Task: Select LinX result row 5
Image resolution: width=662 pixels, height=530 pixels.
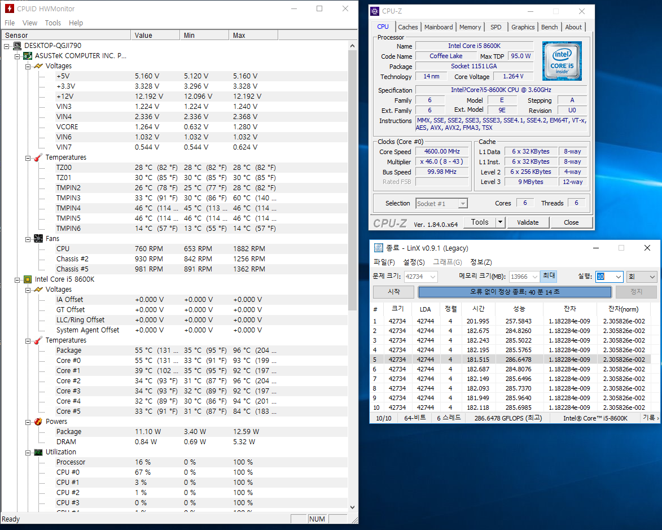Action: click(x=511, y=360)
